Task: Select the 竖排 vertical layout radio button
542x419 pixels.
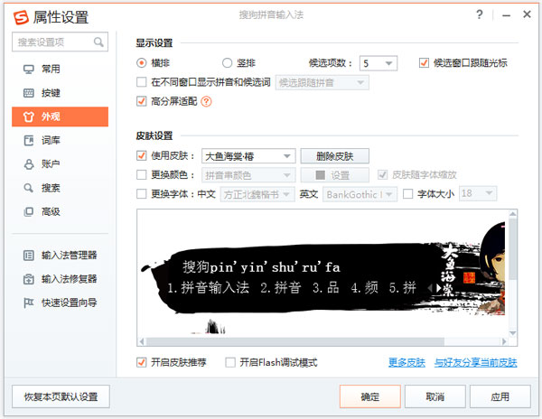Action: [228, 63]
